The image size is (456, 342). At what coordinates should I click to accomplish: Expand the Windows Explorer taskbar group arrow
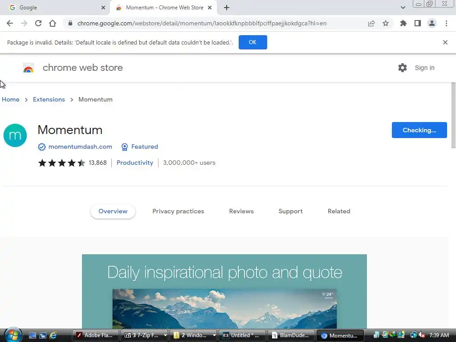click(x=214, y=335)
